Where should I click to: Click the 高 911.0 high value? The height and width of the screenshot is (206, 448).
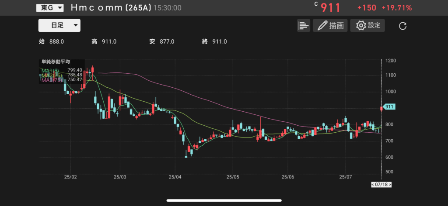point(104,41)
